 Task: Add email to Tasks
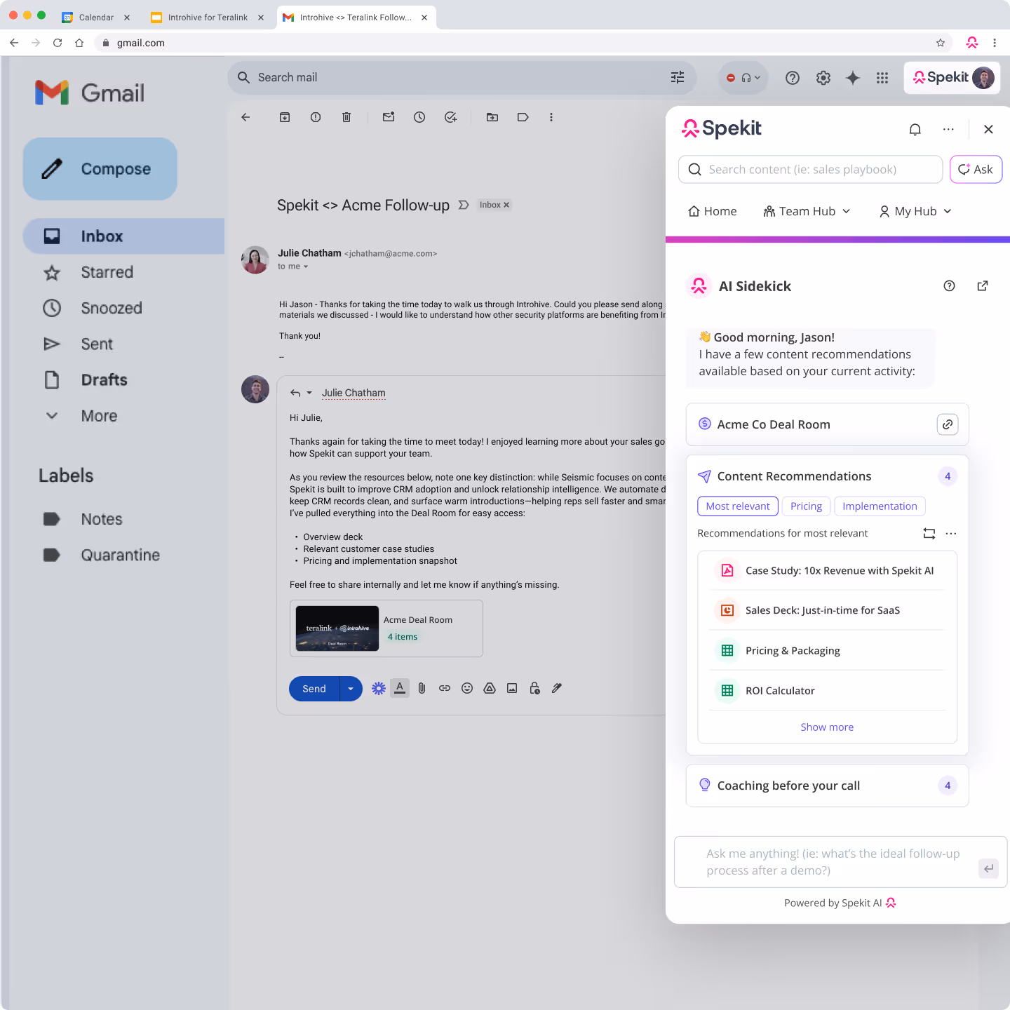click(450, 117)
